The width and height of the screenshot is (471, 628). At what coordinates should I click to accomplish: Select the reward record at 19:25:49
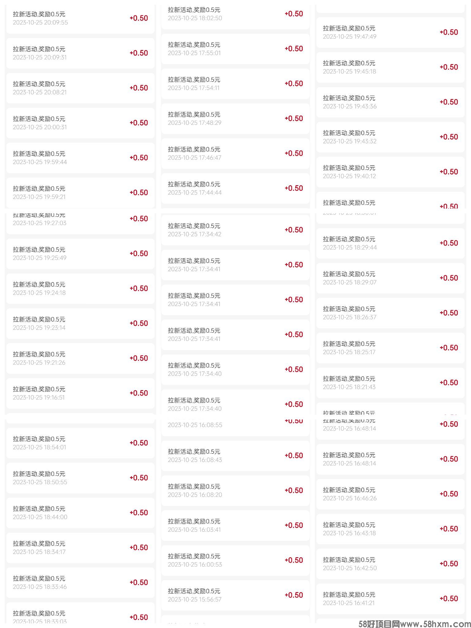(x=80, y=254)
